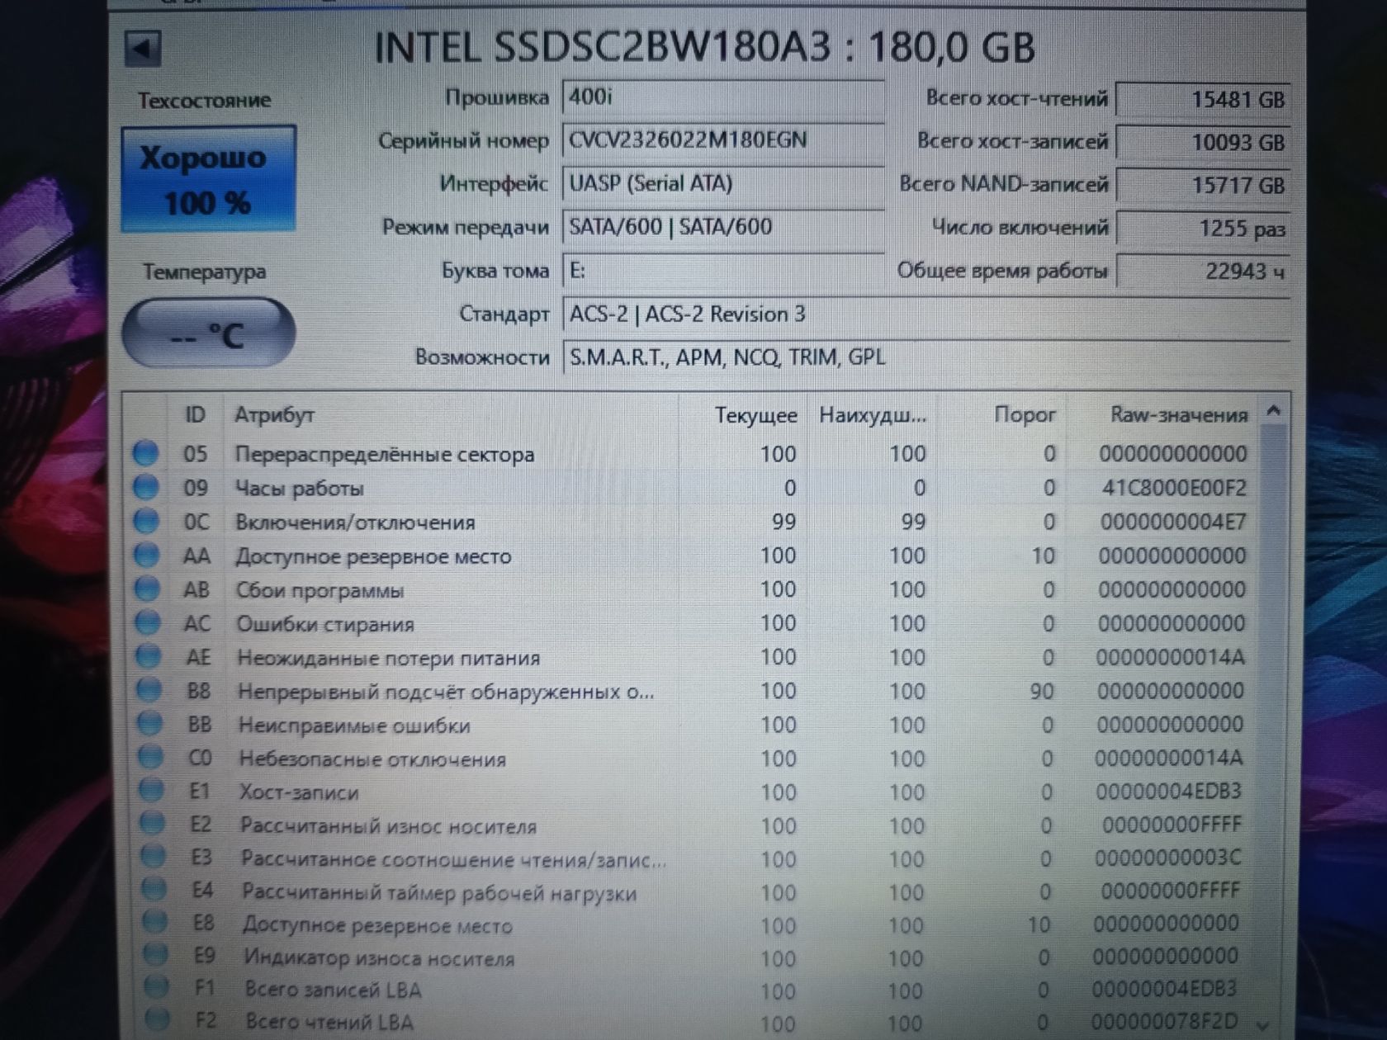The width and height of the screenshot is (1387, 1040).
Task: Click status icon for AB Сбои программы
Action: pyautogui.click(x=147, y=589)
